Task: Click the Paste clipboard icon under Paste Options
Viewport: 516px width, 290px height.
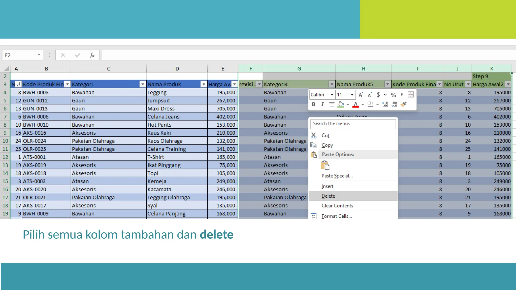Action: pos(325,165)
